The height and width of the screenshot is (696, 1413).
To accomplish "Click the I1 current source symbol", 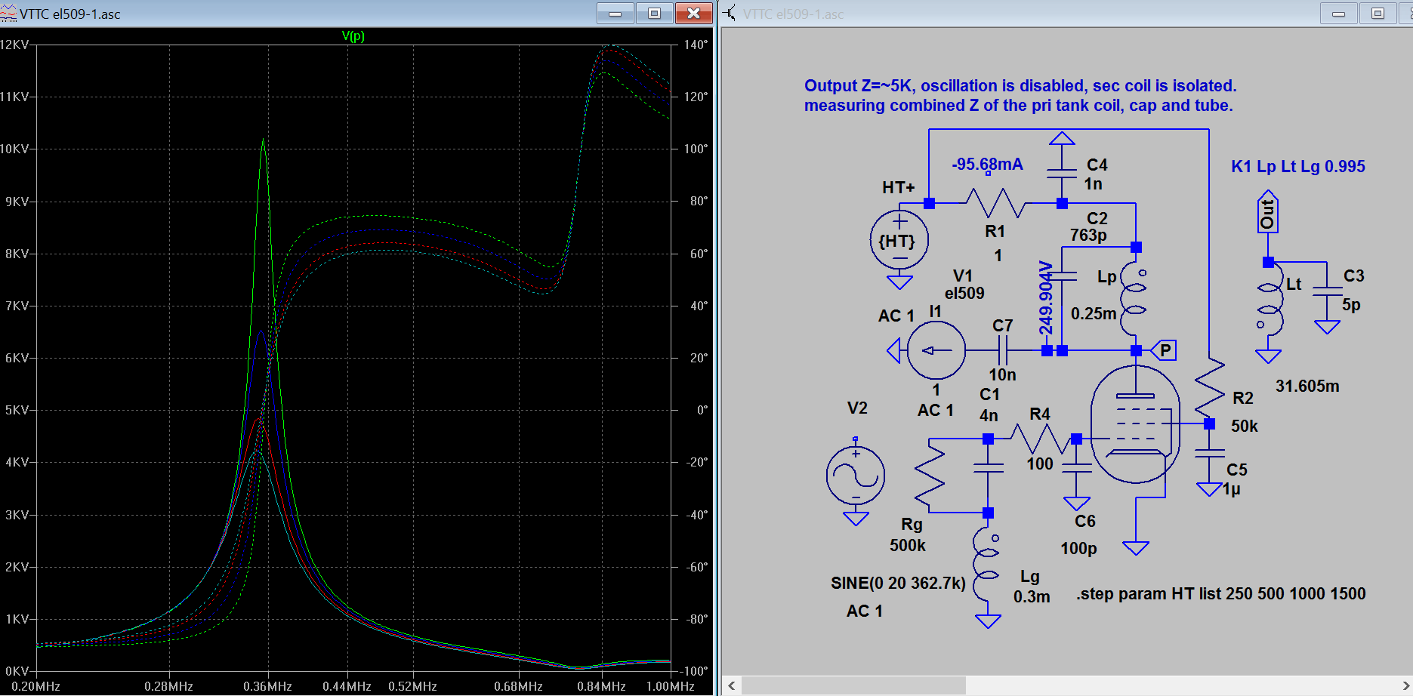I will (936, 350).
